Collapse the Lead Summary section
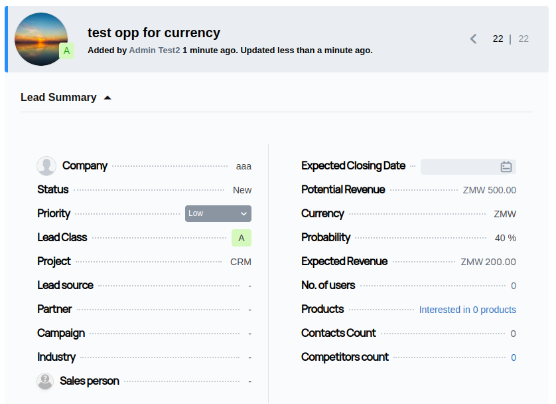Screen dimensions: 556x404 [x=107, y=98]
